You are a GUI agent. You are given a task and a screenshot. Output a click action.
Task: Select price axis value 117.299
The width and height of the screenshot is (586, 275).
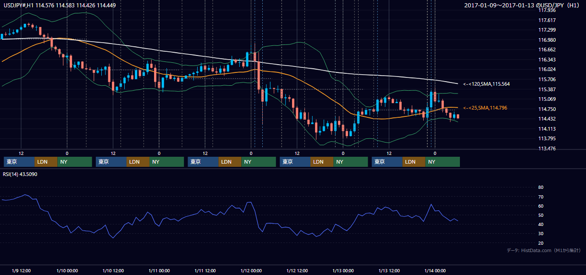[x=547, y=30]
